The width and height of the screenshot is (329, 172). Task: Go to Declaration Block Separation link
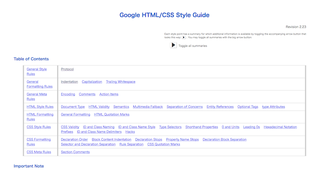tap(224, 140)
